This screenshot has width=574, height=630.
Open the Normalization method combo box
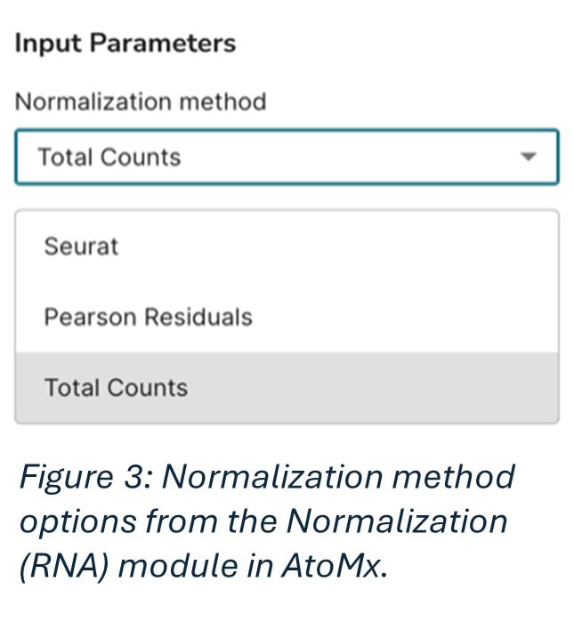tap(286, 157)
